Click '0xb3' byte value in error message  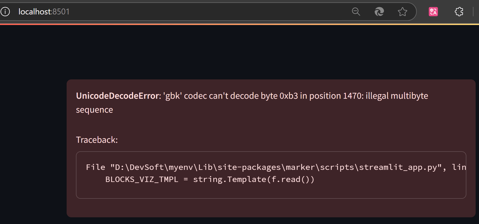289,96
